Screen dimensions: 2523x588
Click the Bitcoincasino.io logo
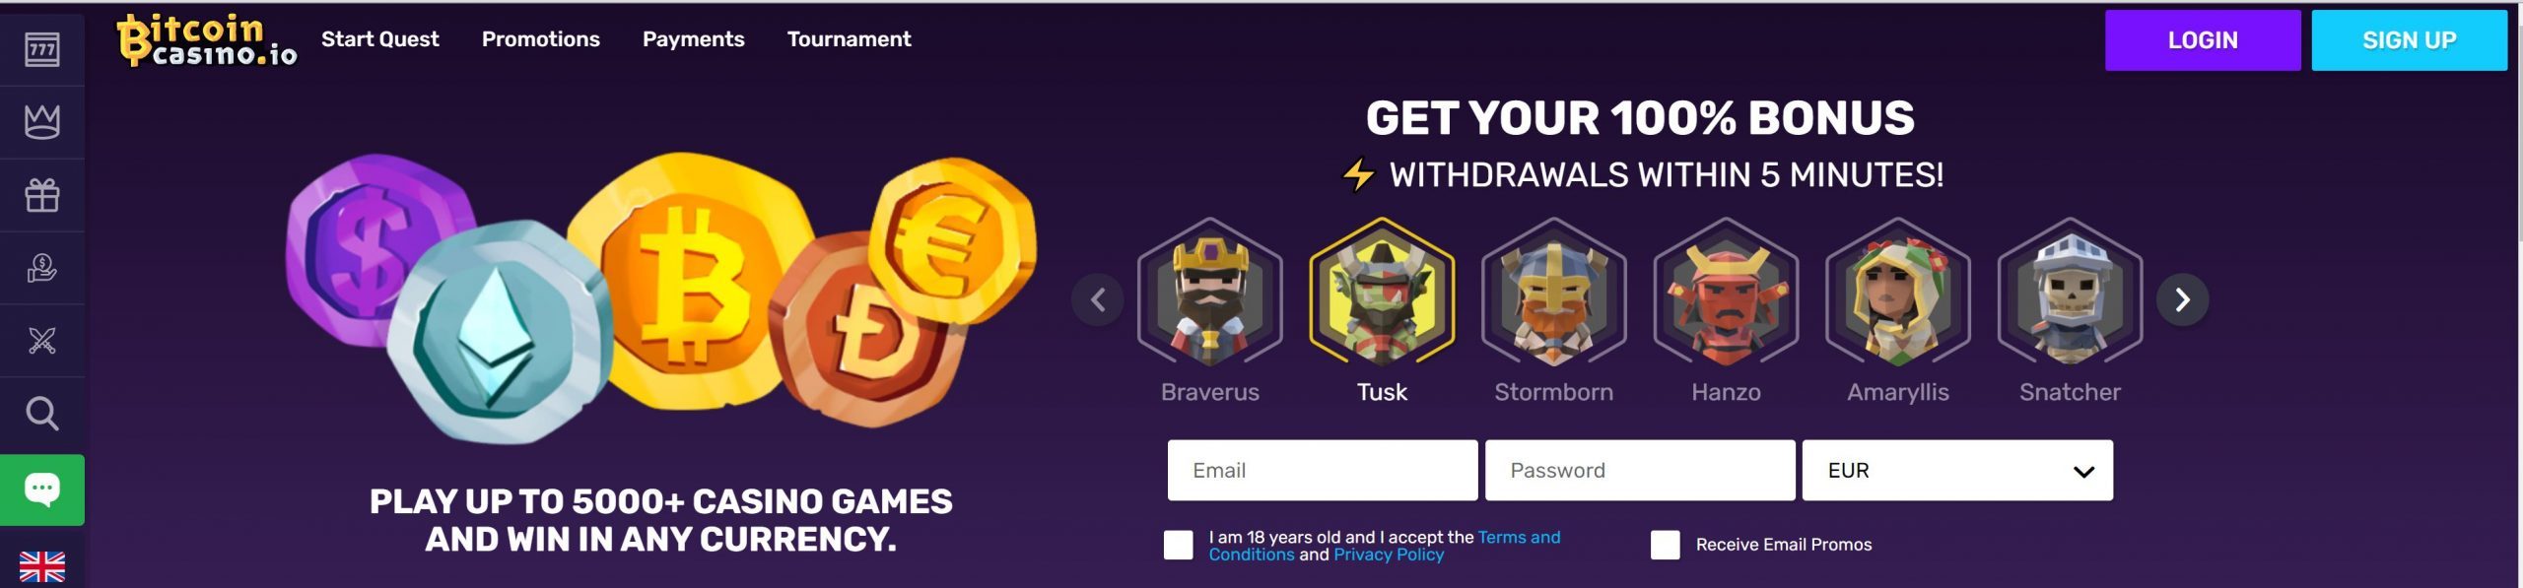coord(207,40)
